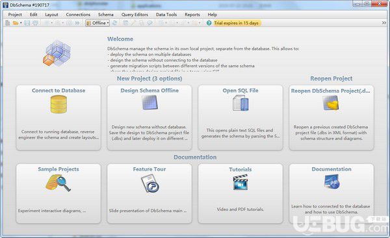Image resolution: width=390 pixels, height=238 pixels.
Task: Click the 'New Project (3 options)' heading
Action: tap(149, 78)
